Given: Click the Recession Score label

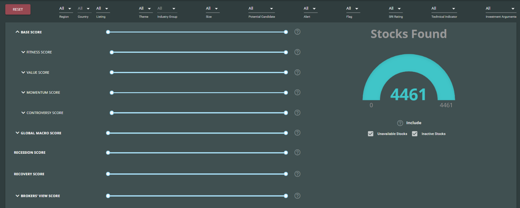Looking at the screenshot, I should click(30, 153).
